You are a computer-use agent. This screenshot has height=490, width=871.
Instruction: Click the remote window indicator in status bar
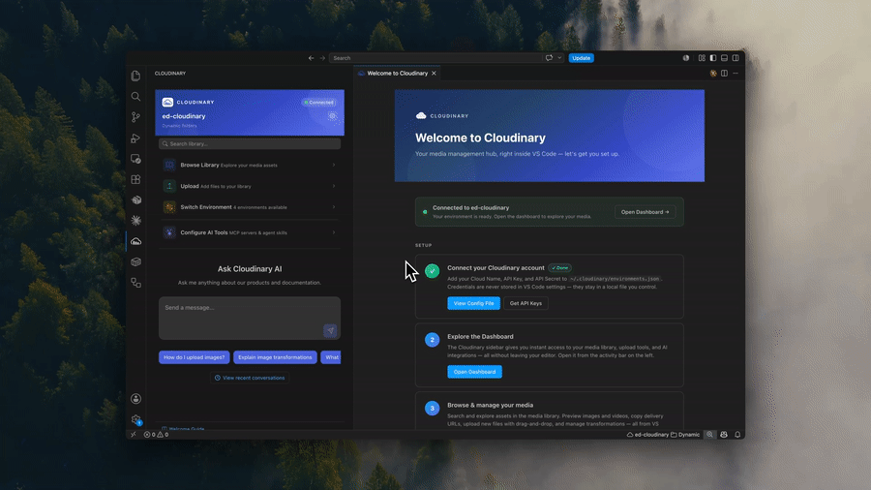click(x=134, y=435)
